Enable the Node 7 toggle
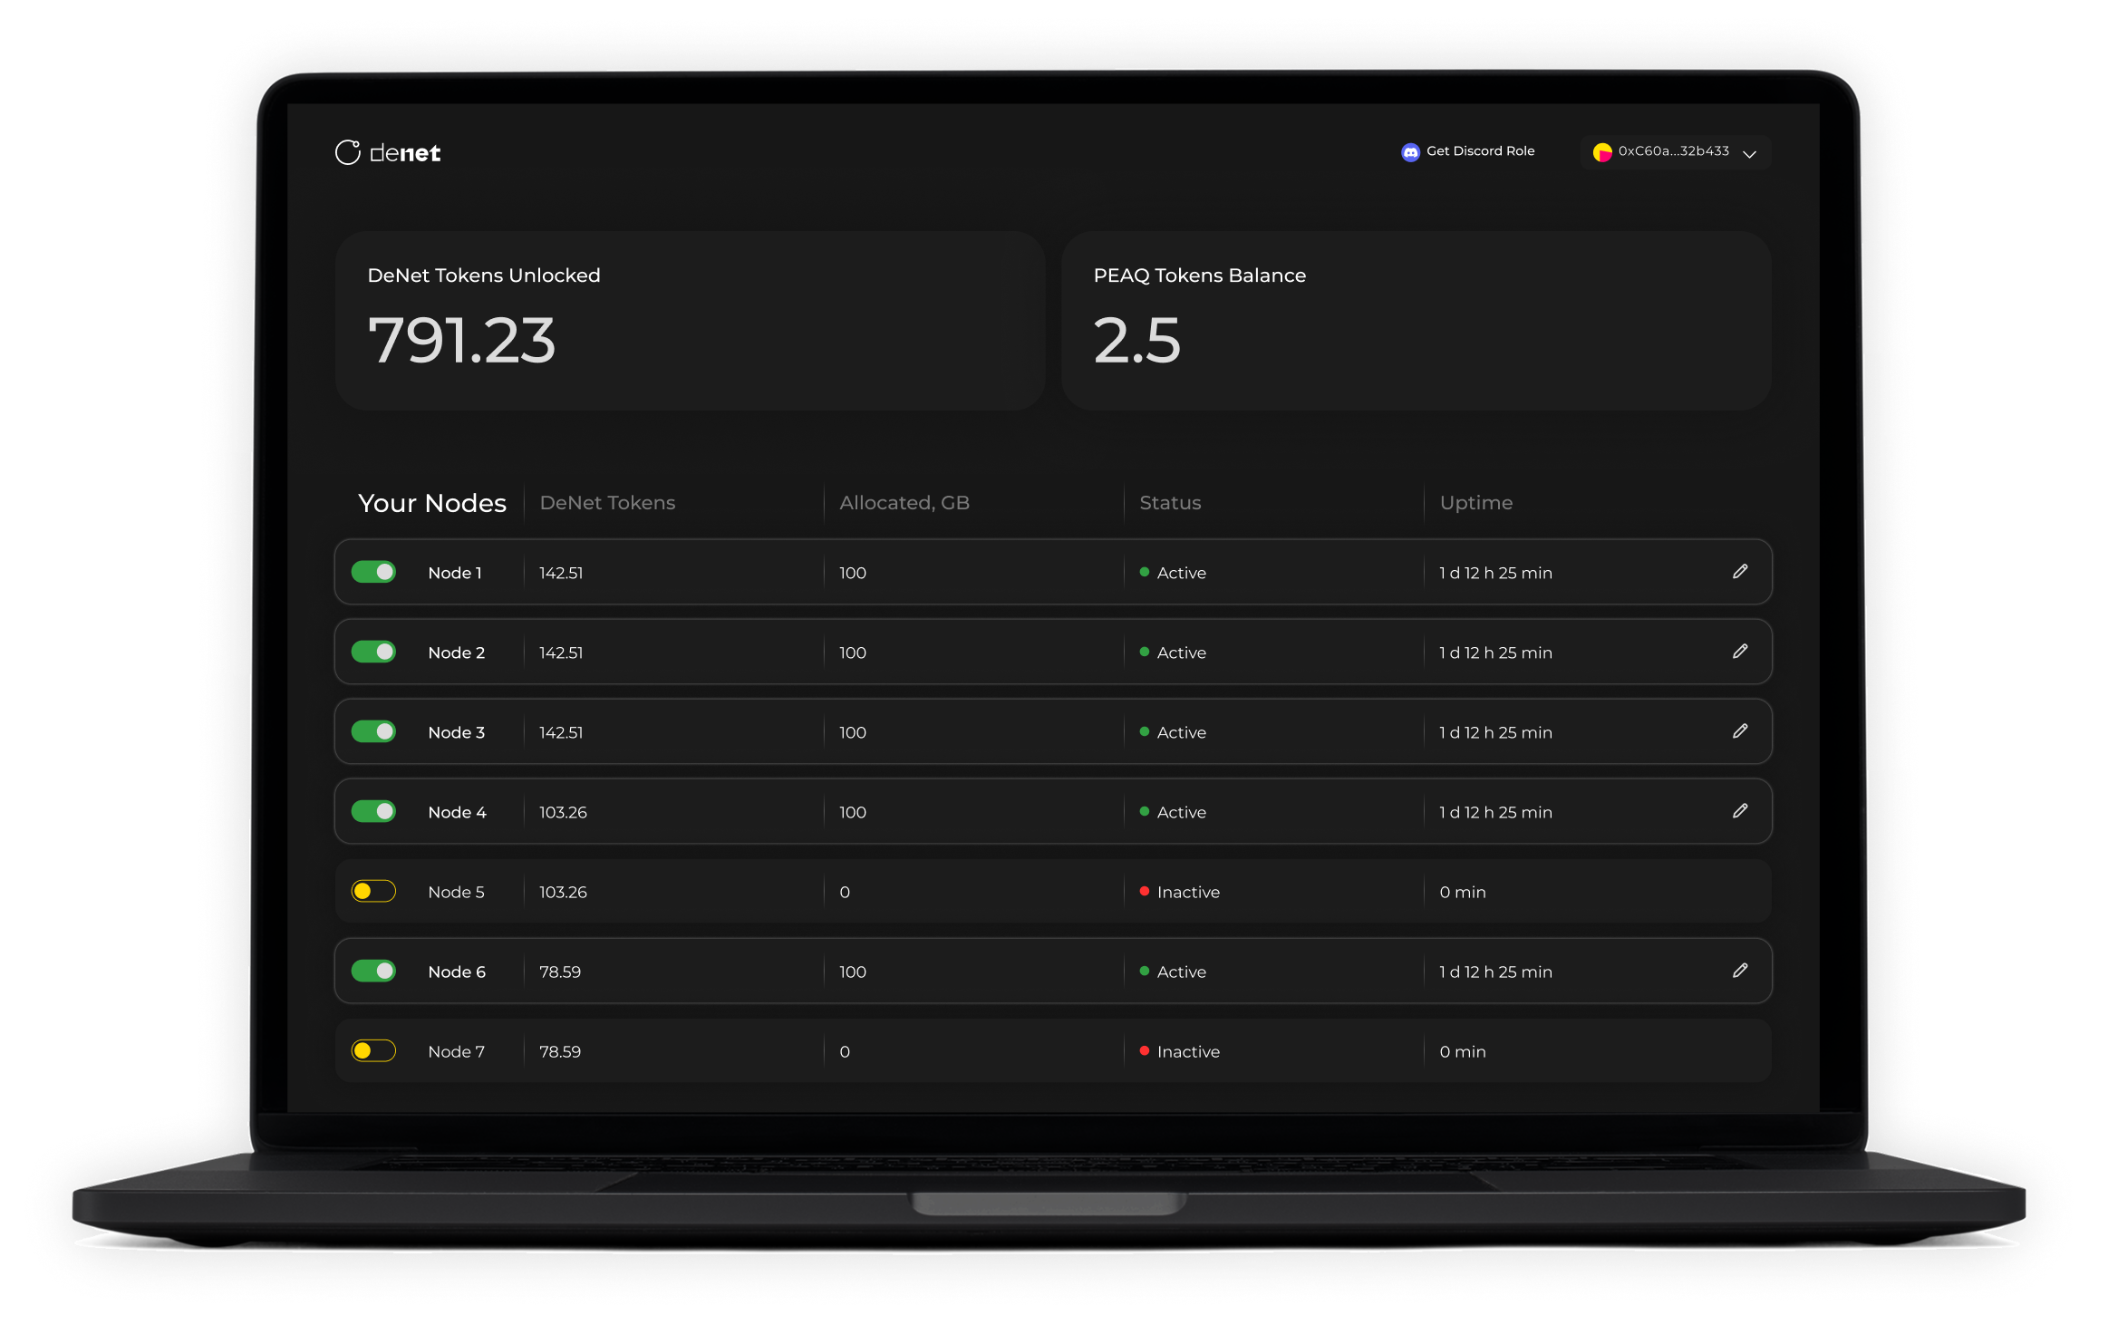The width and height of the screenshot is (2108, 1344). tap(373, 1050)
